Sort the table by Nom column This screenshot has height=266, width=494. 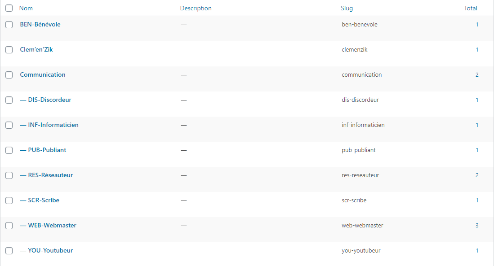point(26,8)
